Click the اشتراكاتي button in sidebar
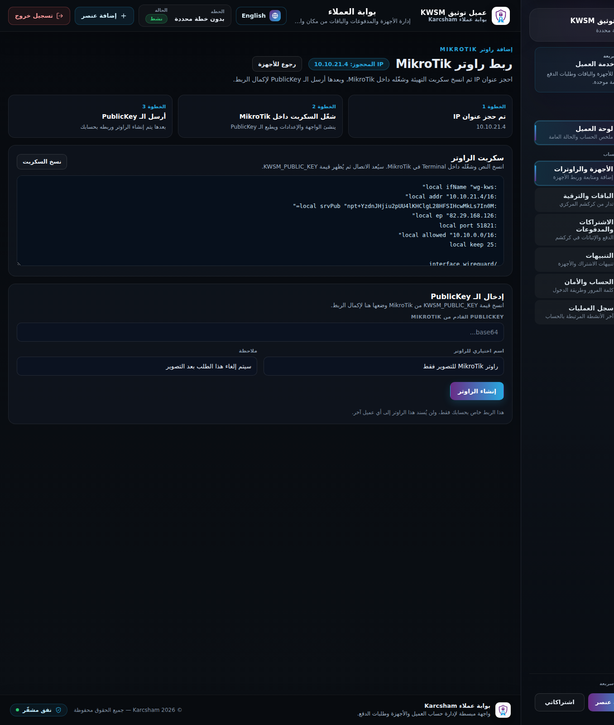The image size is (614, 725). point(560,702)
